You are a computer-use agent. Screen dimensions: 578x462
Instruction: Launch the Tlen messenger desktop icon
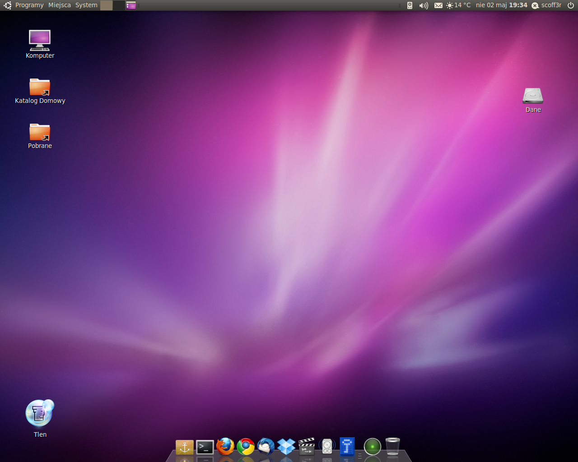40,418
